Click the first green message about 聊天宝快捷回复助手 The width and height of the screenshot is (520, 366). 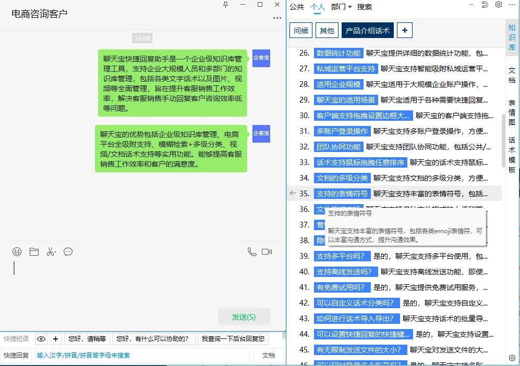173,83
